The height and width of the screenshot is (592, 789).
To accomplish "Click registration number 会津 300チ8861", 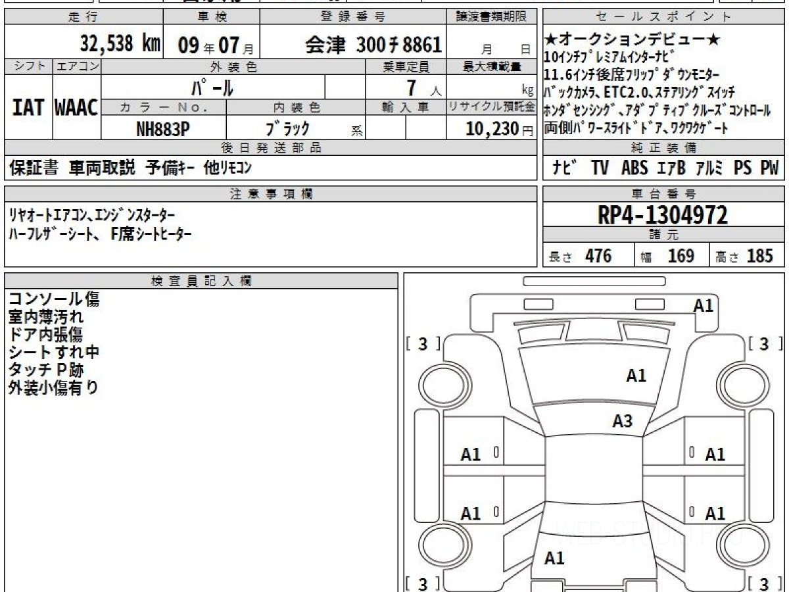I will pyautogui.click(x=373, y=44).
